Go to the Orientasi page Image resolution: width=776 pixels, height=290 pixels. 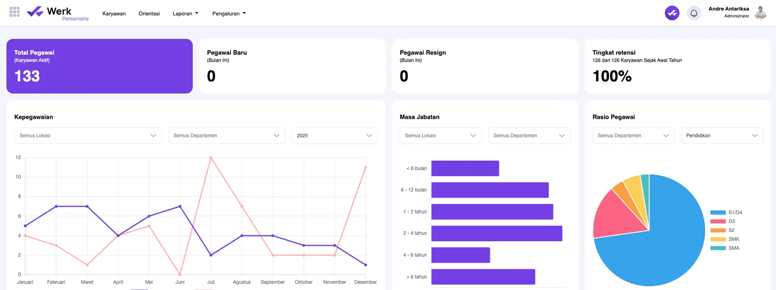(x=149, y=14)
